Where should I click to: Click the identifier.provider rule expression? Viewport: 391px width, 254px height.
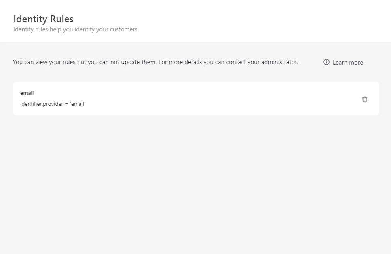(53, 104)
